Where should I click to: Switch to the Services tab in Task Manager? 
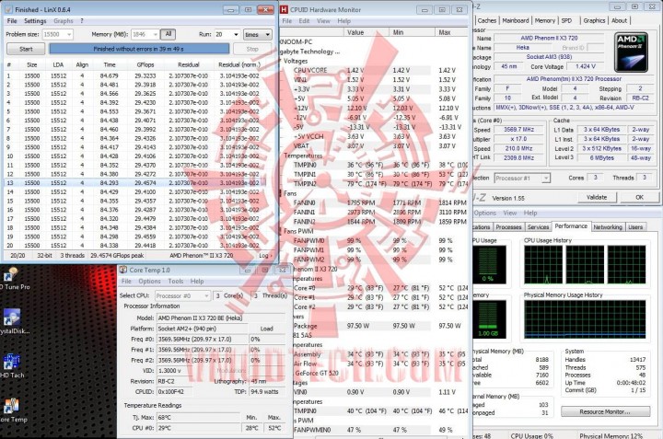point(538,227)
